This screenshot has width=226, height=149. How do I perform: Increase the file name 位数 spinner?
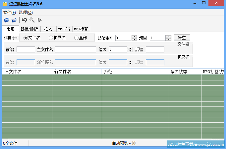click(x=130, y=48)
